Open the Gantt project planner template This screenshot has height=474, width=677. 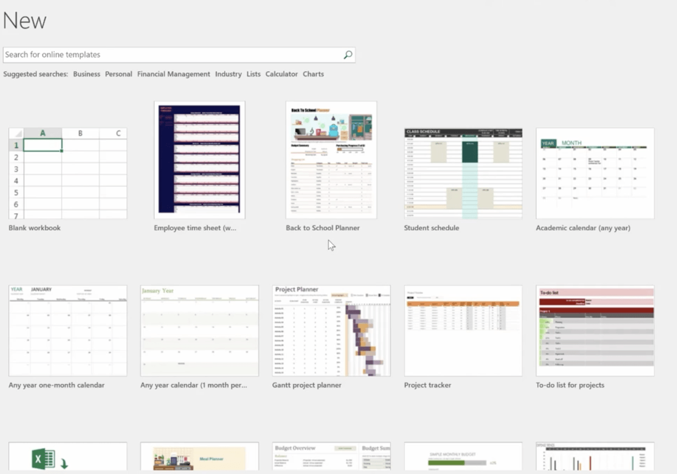(331, 331)
